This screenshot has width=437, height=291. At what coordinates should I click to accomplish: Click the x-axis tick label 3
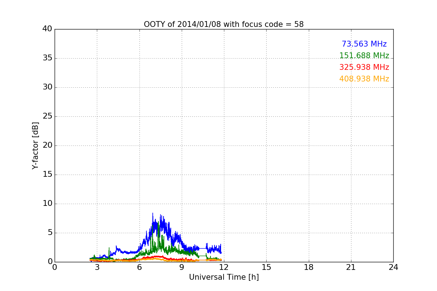(x=97, y=267)
